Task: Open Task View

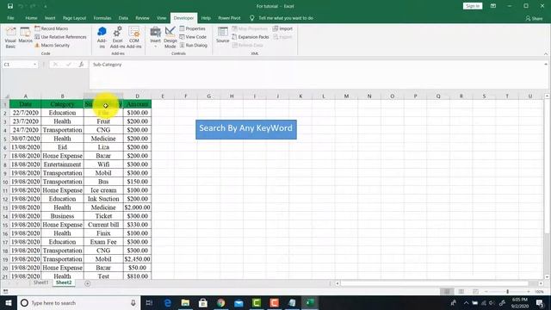Action: (149, 302)
